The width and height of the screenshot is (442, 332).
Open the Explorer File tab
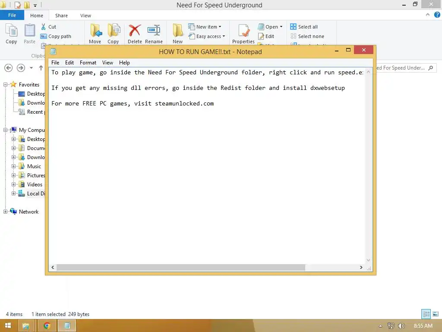tap(12, 15)
